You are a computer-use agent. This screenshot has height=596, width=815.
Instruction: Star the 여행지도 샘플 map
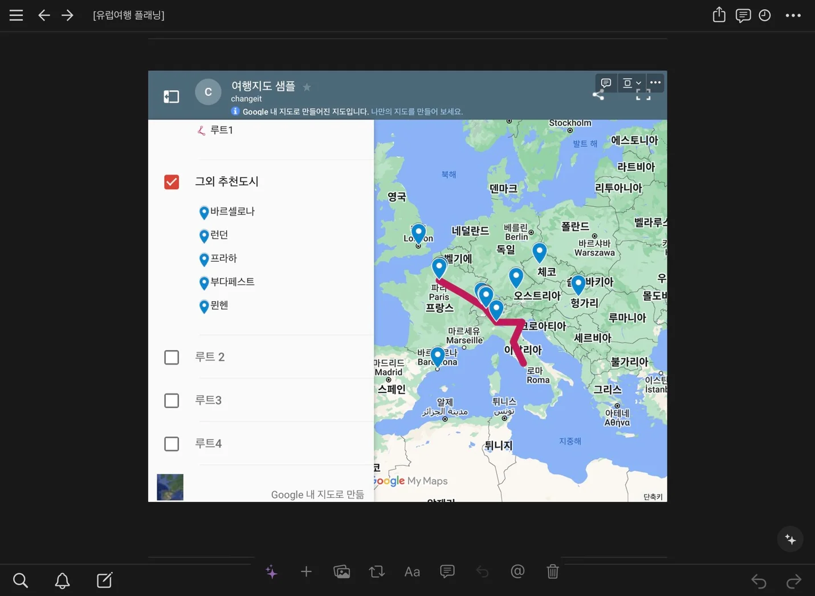307,87
